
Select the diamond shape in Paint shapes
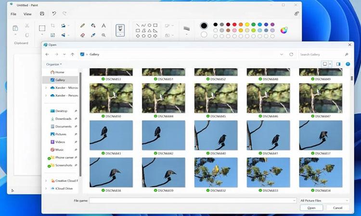pyautogui.click(x=138, y=36)
